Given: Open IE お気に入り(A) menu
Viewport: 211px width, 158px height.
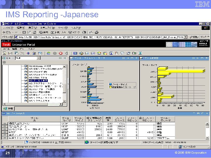Looking at the screenshot, I should click(48, 28).
